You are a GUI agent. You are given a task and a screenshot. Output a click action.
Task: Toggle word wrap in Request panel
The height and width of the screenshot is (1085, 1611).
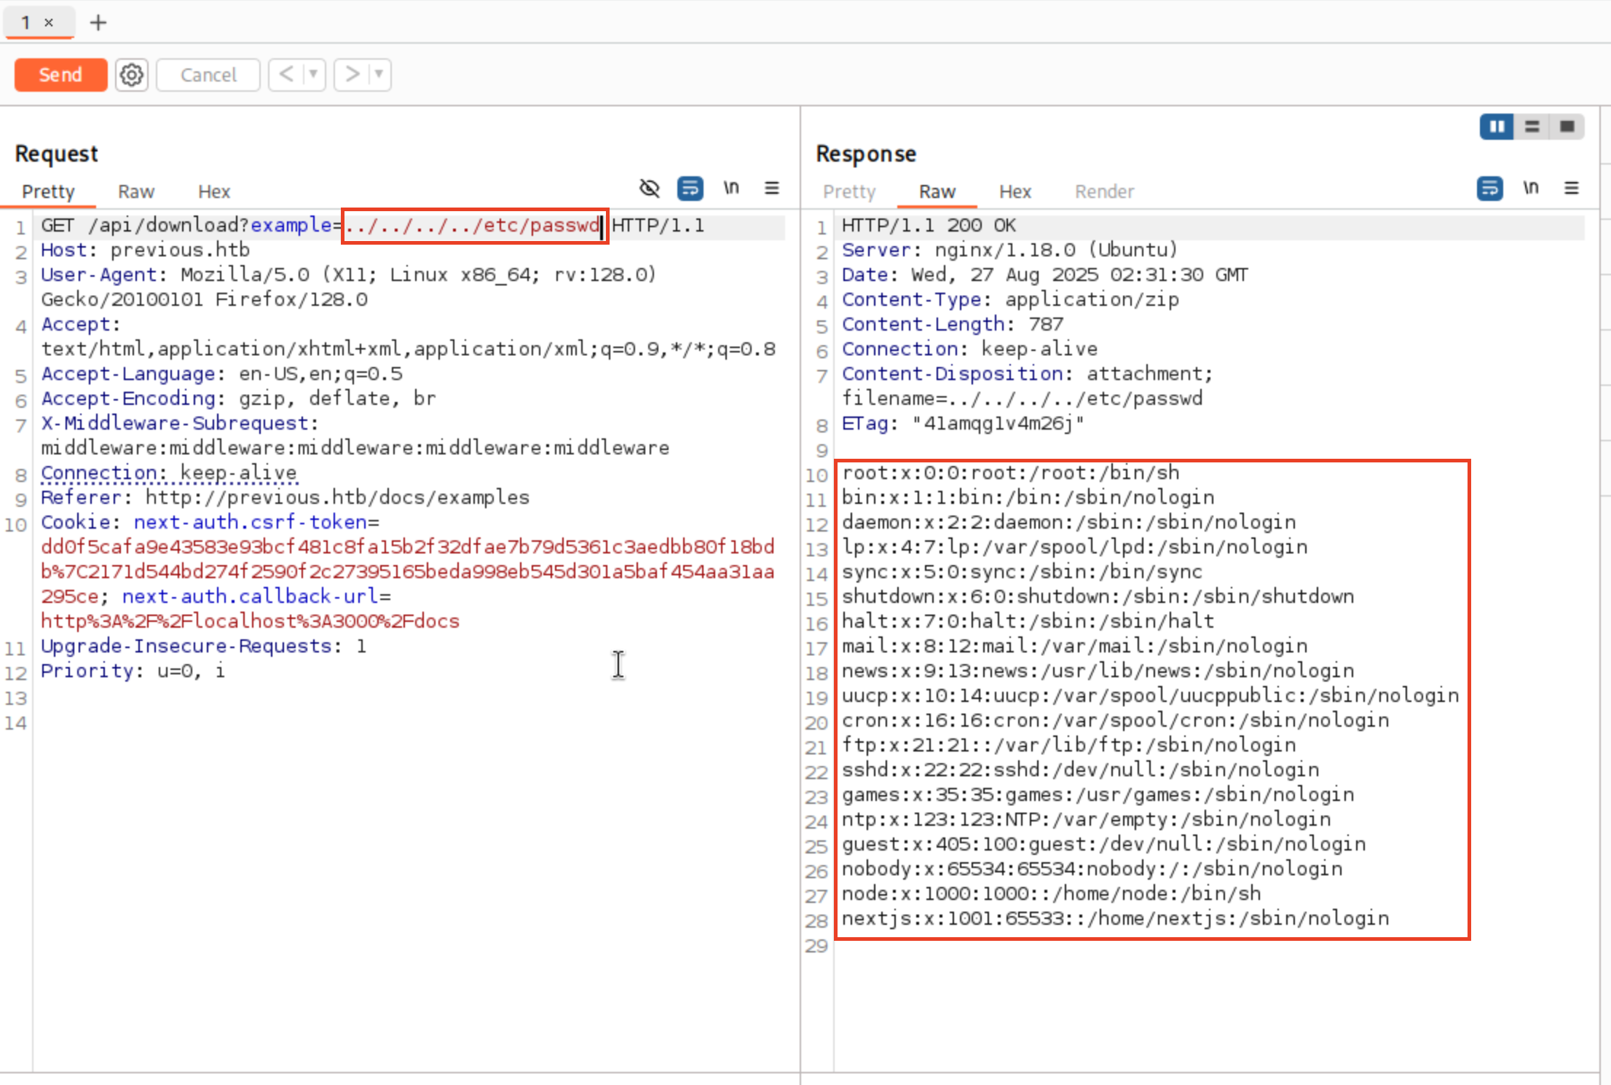point(690,189)
